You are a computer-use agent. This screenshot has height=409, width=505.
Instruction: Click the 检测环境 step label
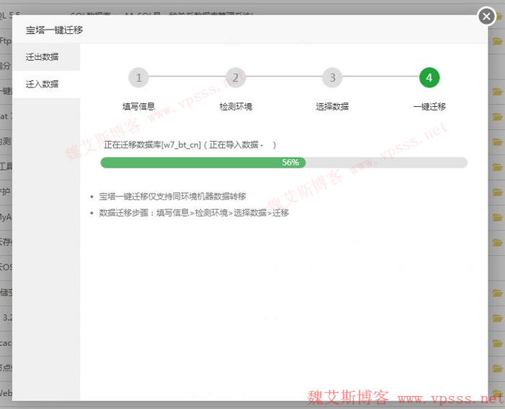click(x=235, y=106)
